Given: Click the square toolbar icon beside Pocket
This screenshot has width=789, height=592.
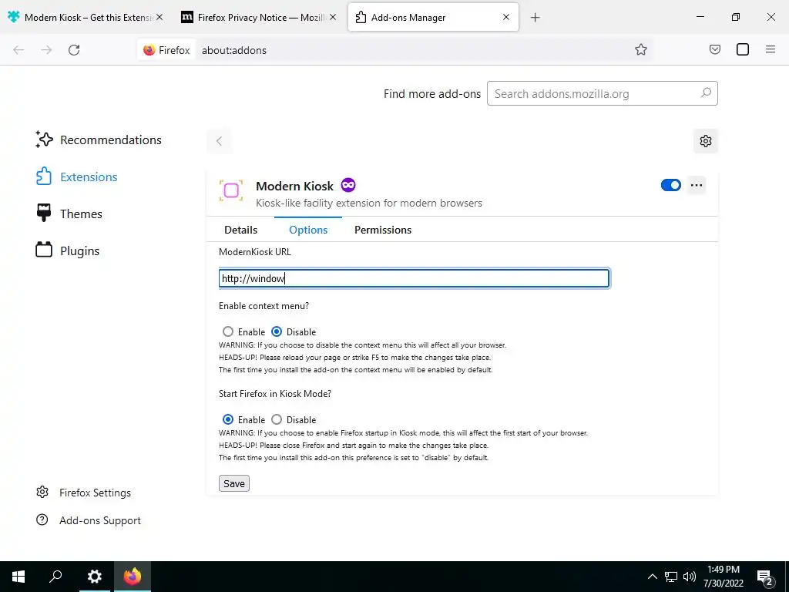Looking at the screenshot, I should pos(743,49).
